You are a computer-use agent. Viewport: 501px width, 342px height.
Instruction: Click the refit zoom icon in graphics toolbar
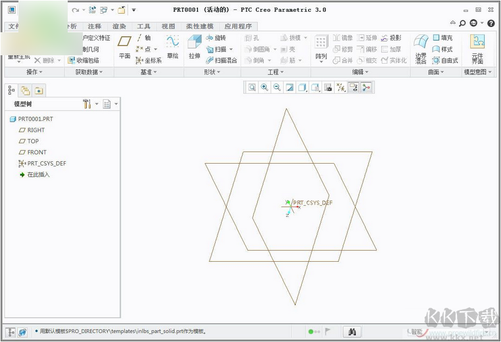pyautogui.click(x=252, y=87)
